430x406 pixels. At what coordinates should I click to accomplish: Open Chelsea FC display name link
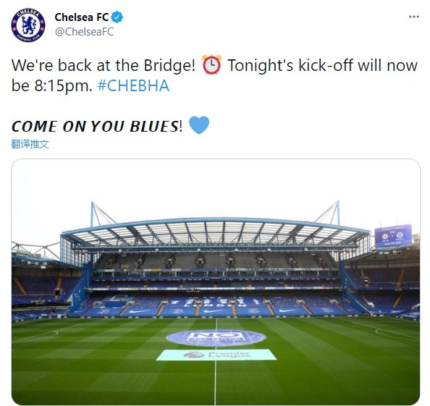(x=82, y=17)
